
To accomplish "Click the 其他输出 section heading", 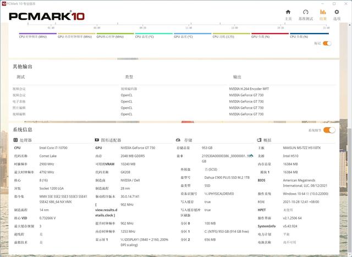I will pos(23,67).
